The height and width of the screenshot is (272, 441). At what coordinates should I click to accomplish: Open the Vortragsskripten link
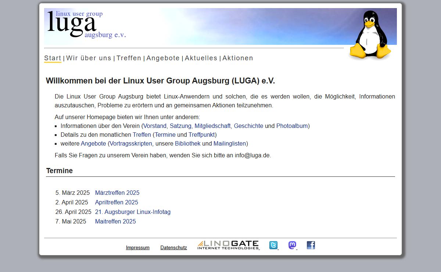131,143
